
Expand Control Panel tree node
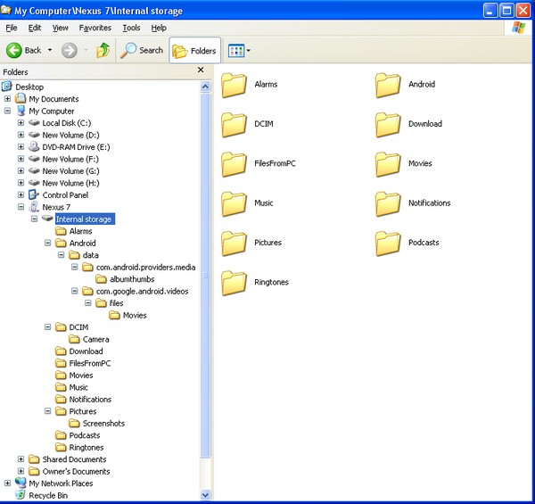[21, 194]
